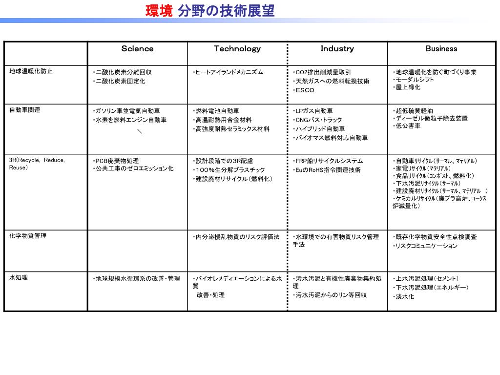Select the line "既存化学物質安全性点検調査"
Image resolution: width=500 pixels, height=375 pixels.
(435, 237)
